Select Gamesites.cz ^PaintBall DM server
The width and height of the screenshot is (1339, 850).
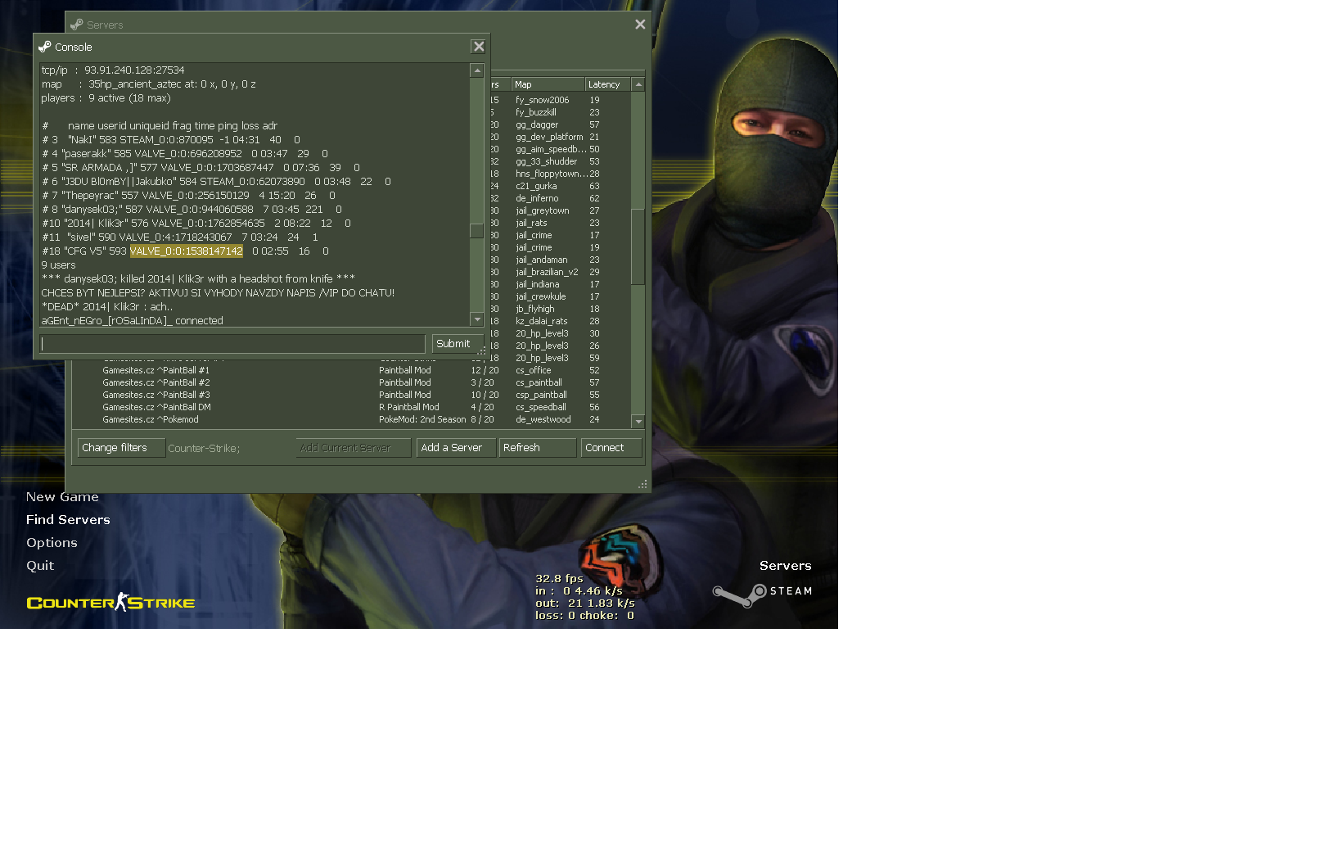[x=352, y=407]
